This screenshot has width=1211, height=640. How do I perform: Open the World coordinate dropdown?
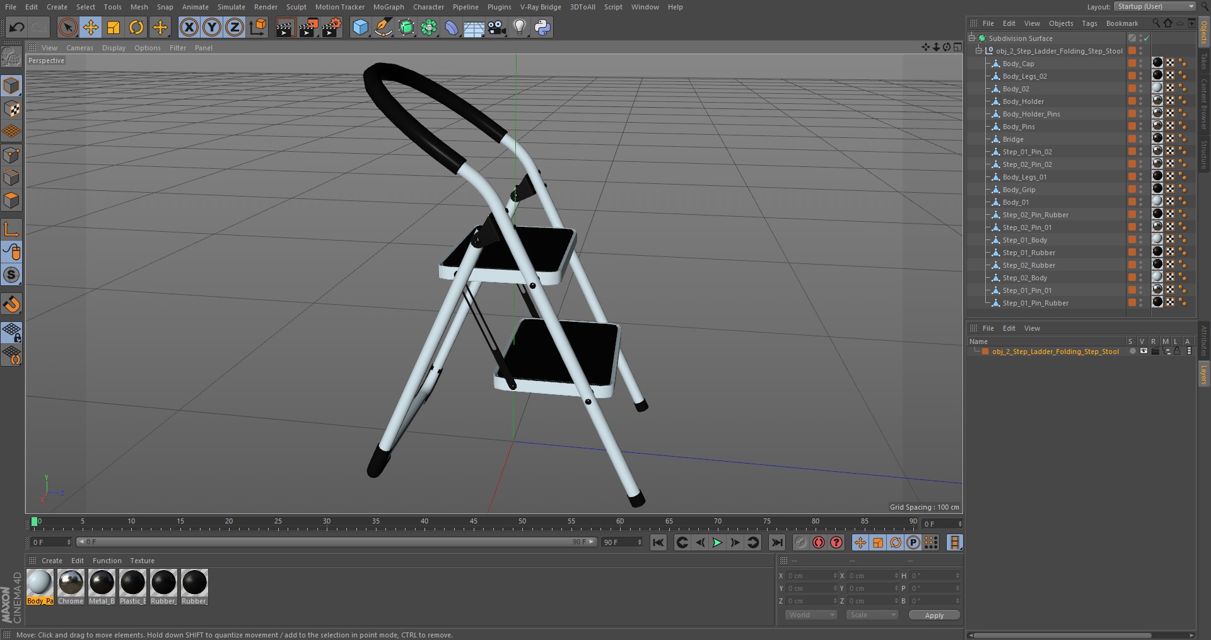(810, 615)
